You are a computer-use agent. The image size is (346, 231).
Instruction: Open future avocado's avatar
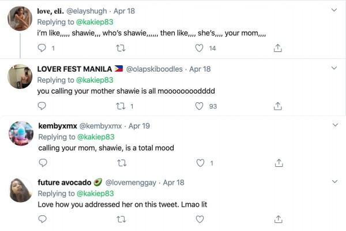(20, 189)
